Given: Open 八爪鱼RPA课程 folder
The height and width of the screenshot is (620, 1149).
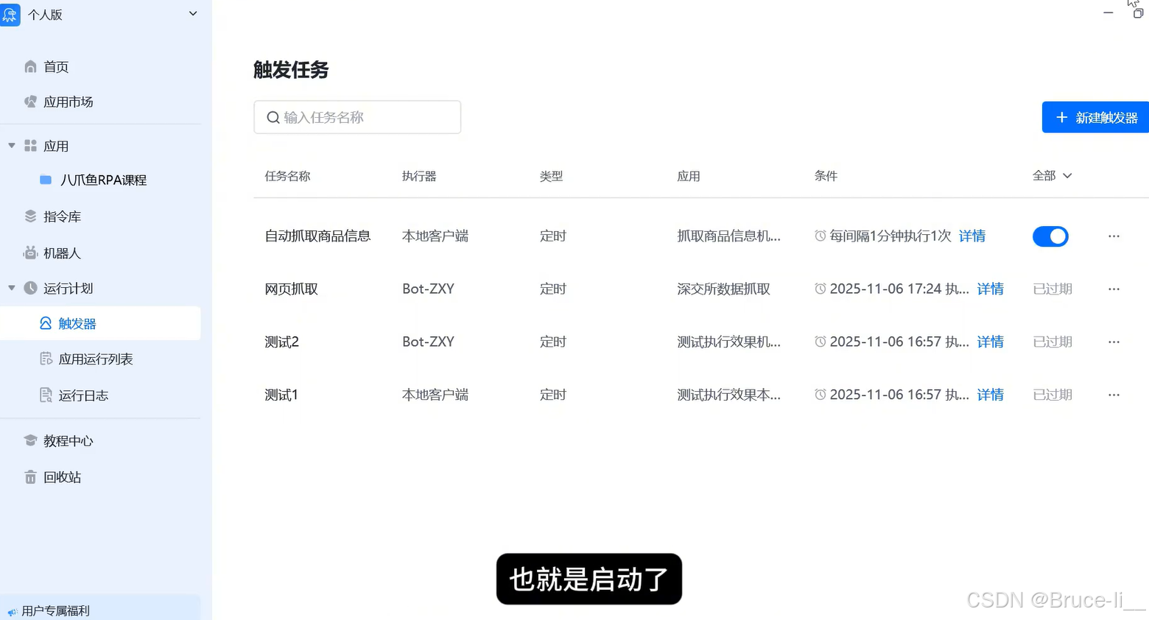Looking at the screenshot, I should [103, 180].
